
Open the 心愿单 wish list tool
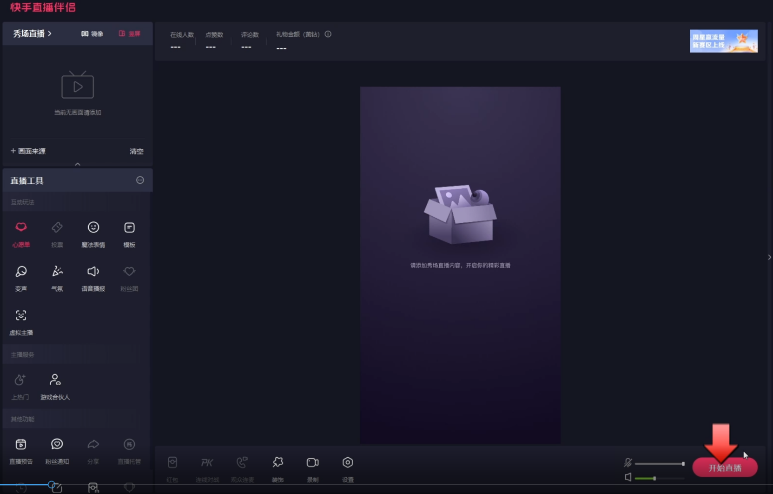tap(21, 234)
